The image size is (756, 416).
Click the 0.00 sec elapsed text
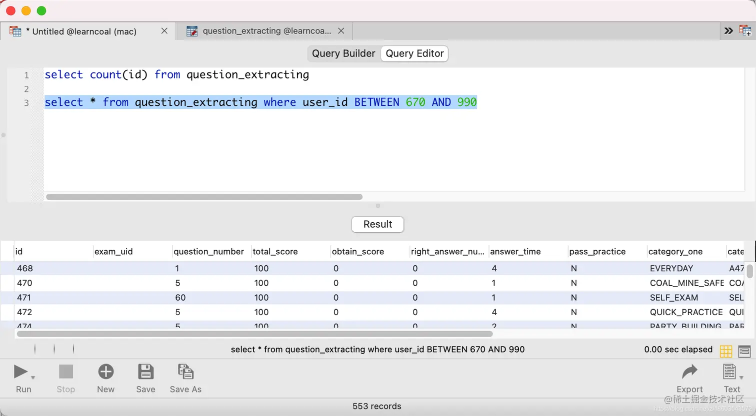[x=678, y=350]
